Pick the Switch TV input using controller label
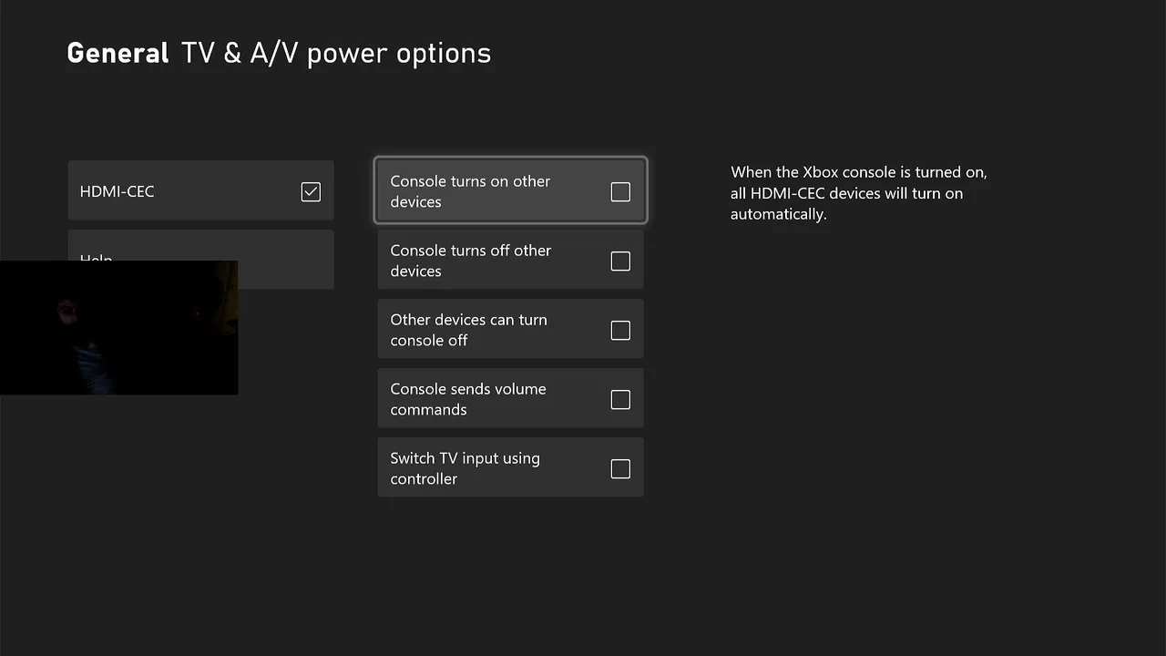The image size is (1166, 656). 465,468
